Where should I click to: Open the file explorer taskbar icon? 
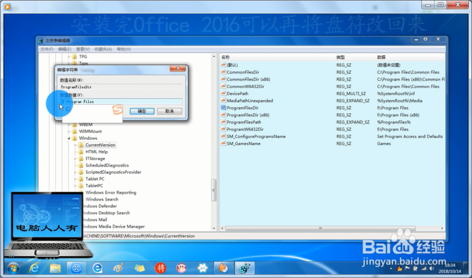(55, 268)
